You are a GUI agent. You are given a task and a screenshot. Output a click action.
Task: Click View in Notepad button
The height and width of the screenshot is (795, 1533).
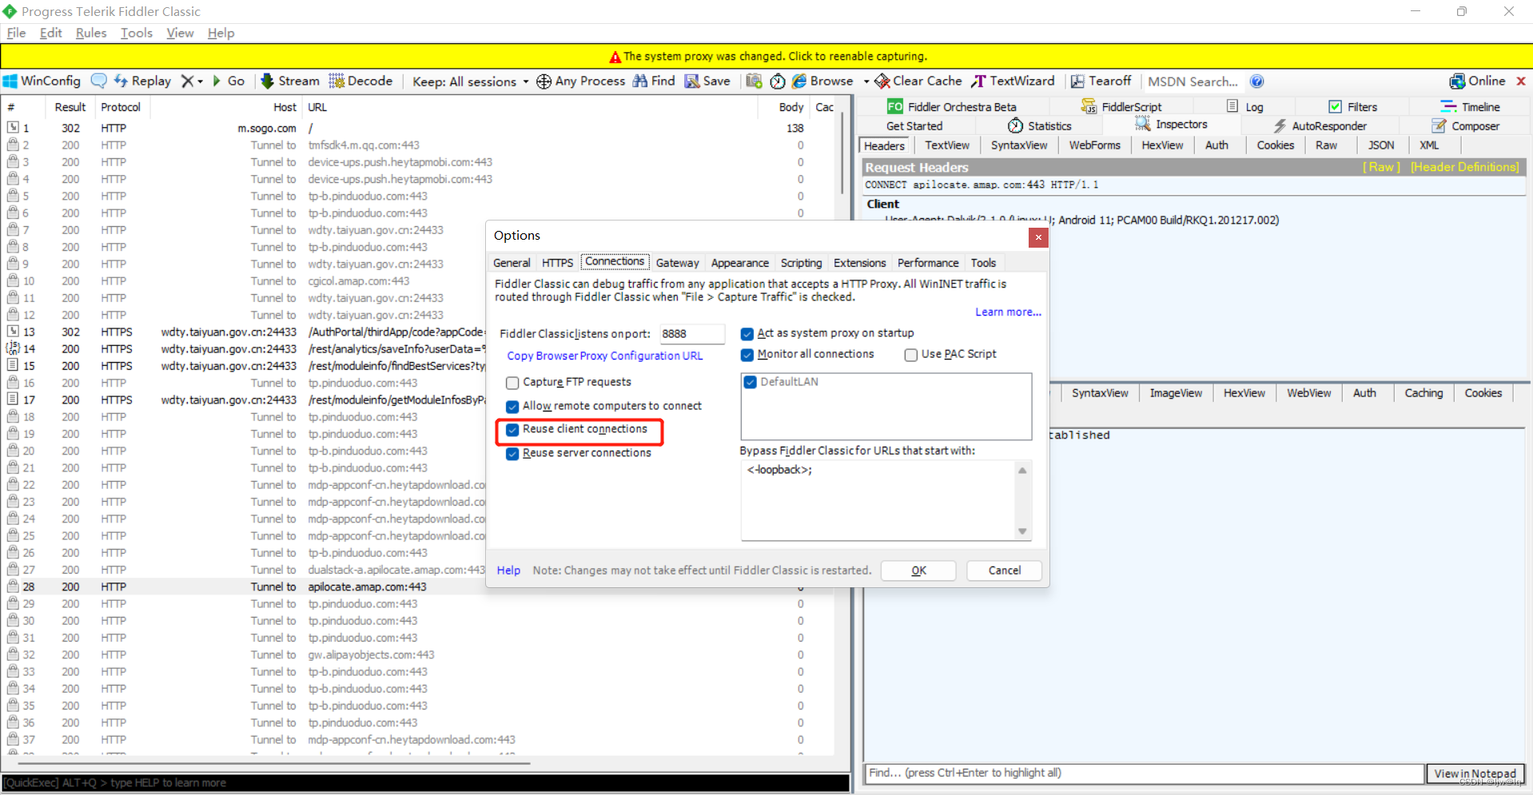pos(1475,773)
